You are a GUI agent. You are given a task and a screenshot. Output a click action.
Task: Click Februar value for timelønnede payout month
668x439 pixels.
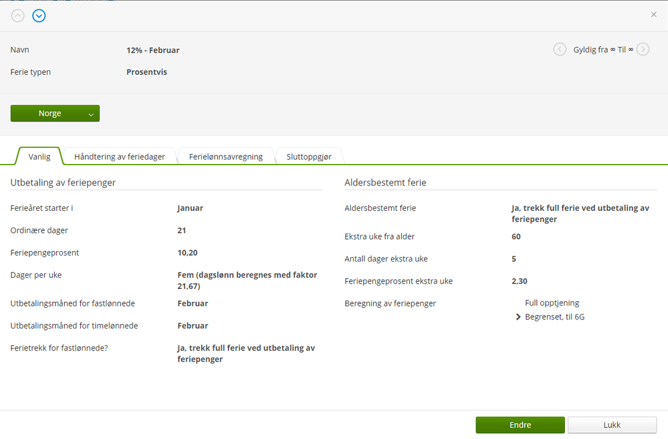(193, 326)
